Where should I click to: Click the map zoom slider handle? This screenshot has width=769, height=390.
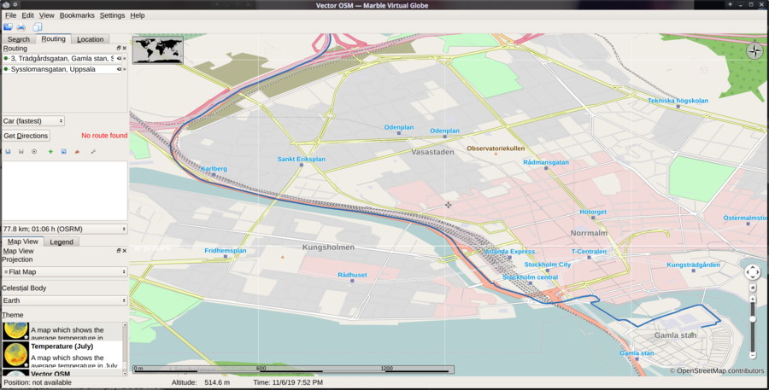click(x=753, y=319)
